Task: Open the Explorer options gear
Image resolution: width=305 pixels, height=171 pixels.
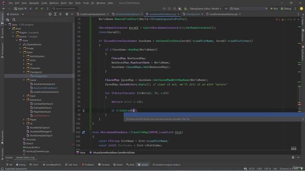Action: pyautogui.click(x=67, y=14)
